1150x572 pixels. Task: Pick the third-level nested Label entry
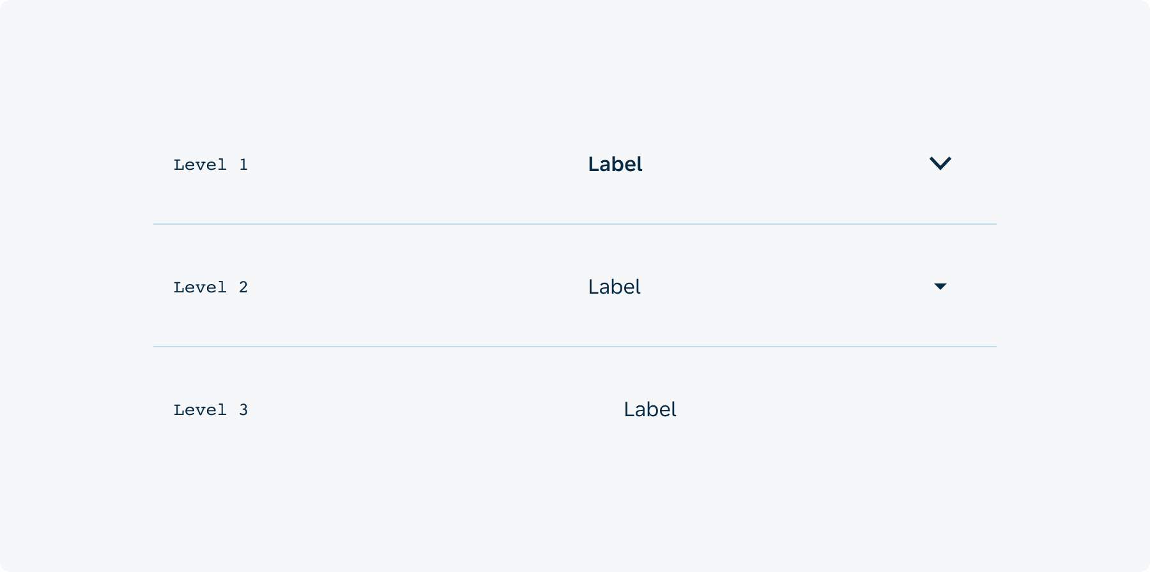pos(650,410)
